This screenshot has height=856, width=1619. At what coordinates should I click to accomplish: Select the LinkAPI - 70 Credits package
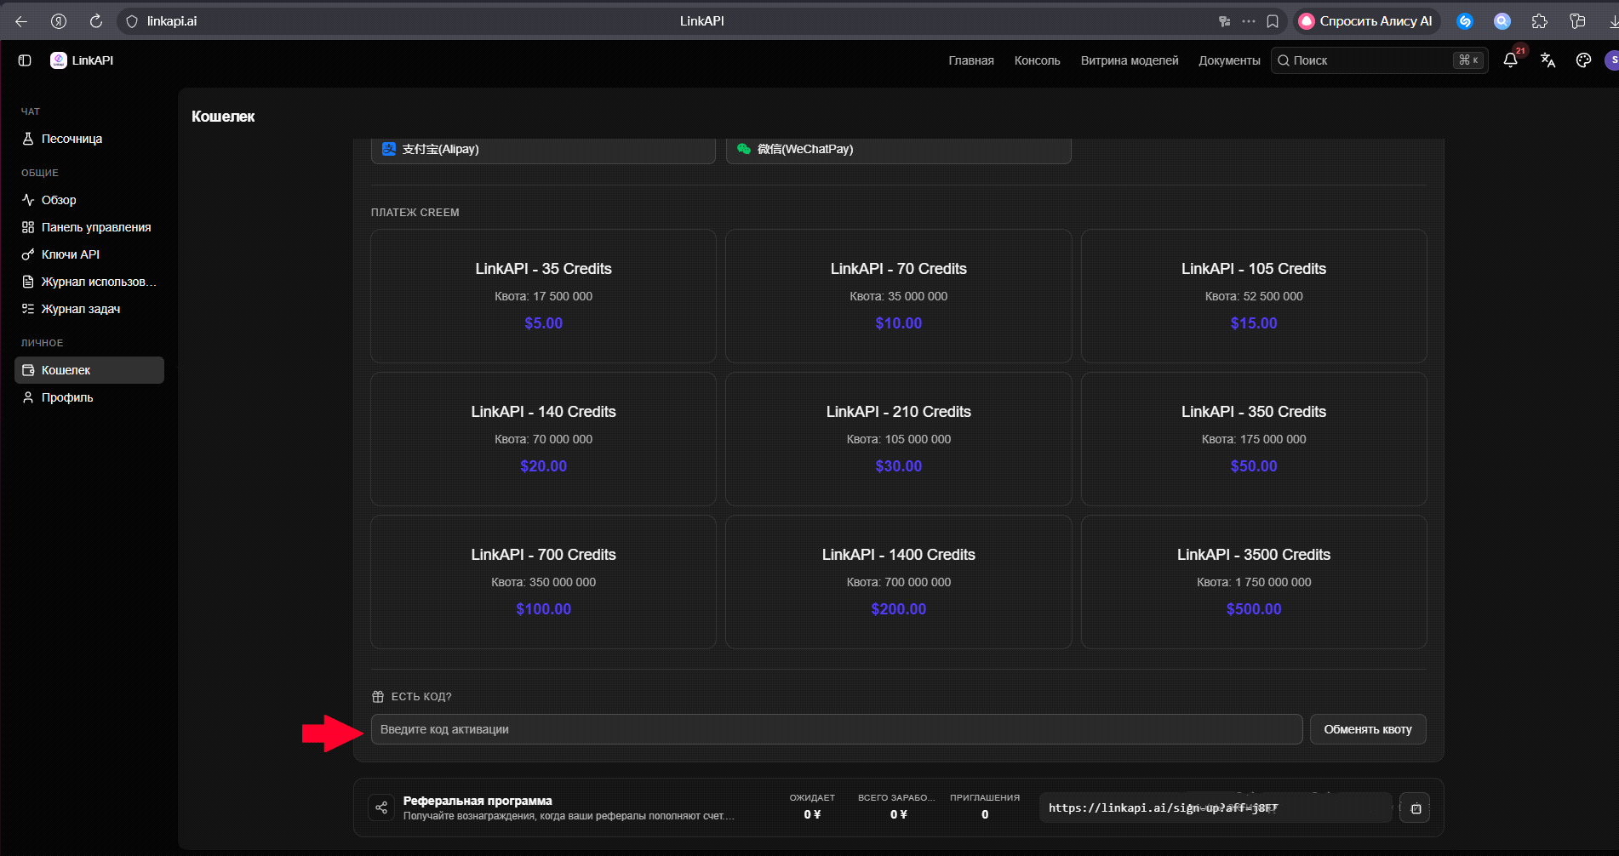899,296
